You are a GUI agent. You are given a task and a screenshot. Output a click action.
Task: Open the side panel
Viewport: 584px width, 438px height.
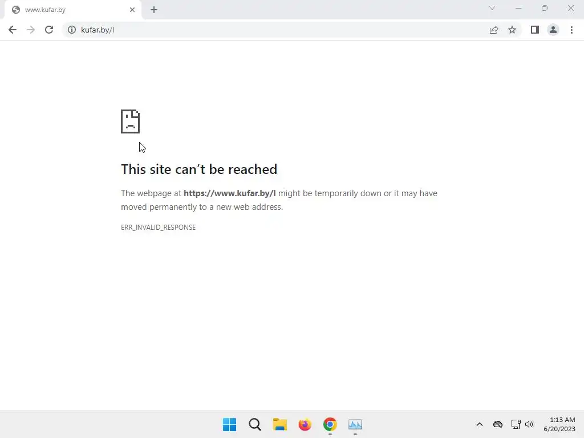535,30
